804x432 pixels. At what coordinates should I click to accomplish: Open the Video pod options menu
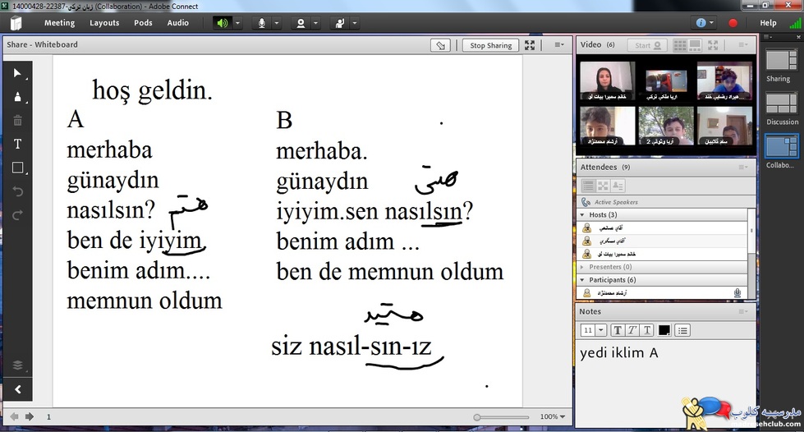point(743,45)
